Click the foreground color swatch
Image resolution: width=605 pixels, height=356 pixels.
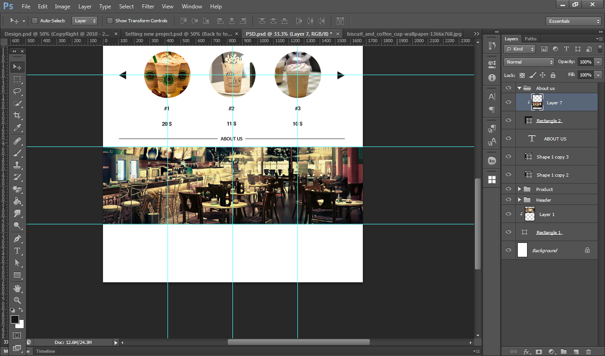(15, 319)
